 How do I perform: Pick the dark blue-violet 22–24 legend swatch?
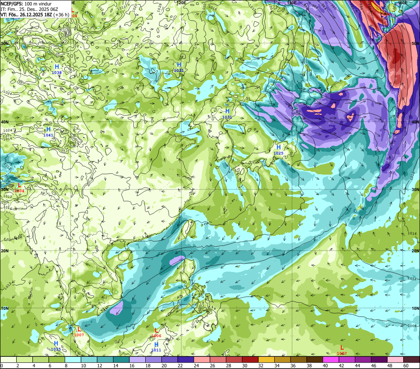186,359
